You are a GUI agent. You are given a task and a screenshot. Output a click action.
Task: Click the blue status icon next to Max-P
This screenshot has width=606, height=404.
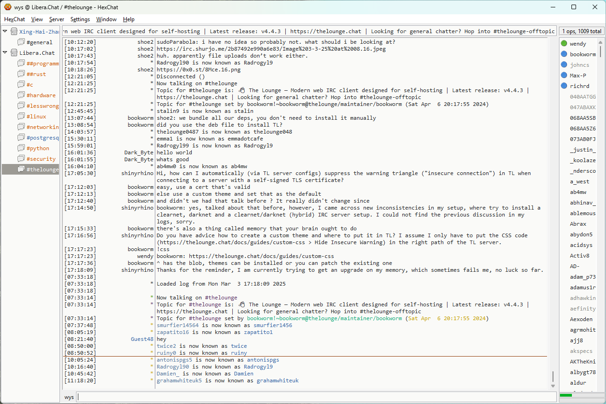tap(564, 75)
